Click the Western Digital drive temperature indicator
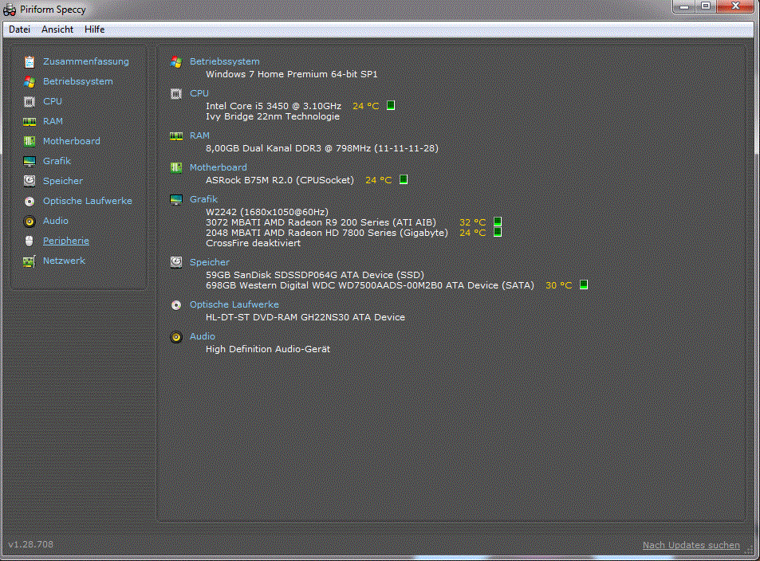 (x=584, y=284)
